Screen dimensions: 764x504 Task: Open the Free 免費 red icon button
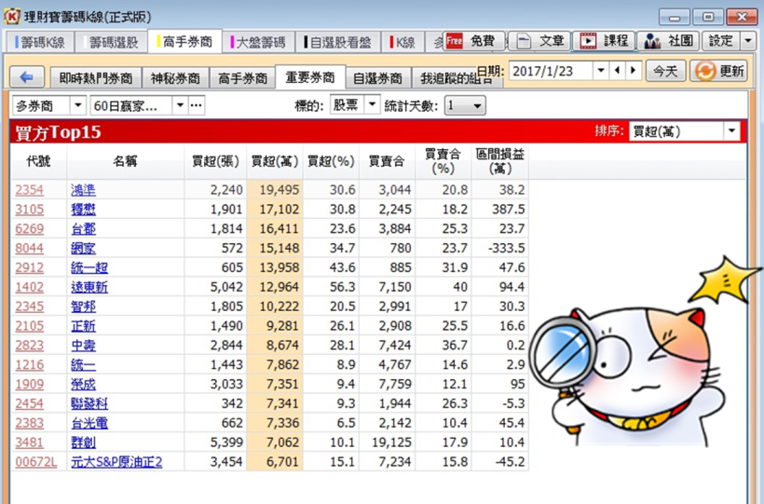473,41
